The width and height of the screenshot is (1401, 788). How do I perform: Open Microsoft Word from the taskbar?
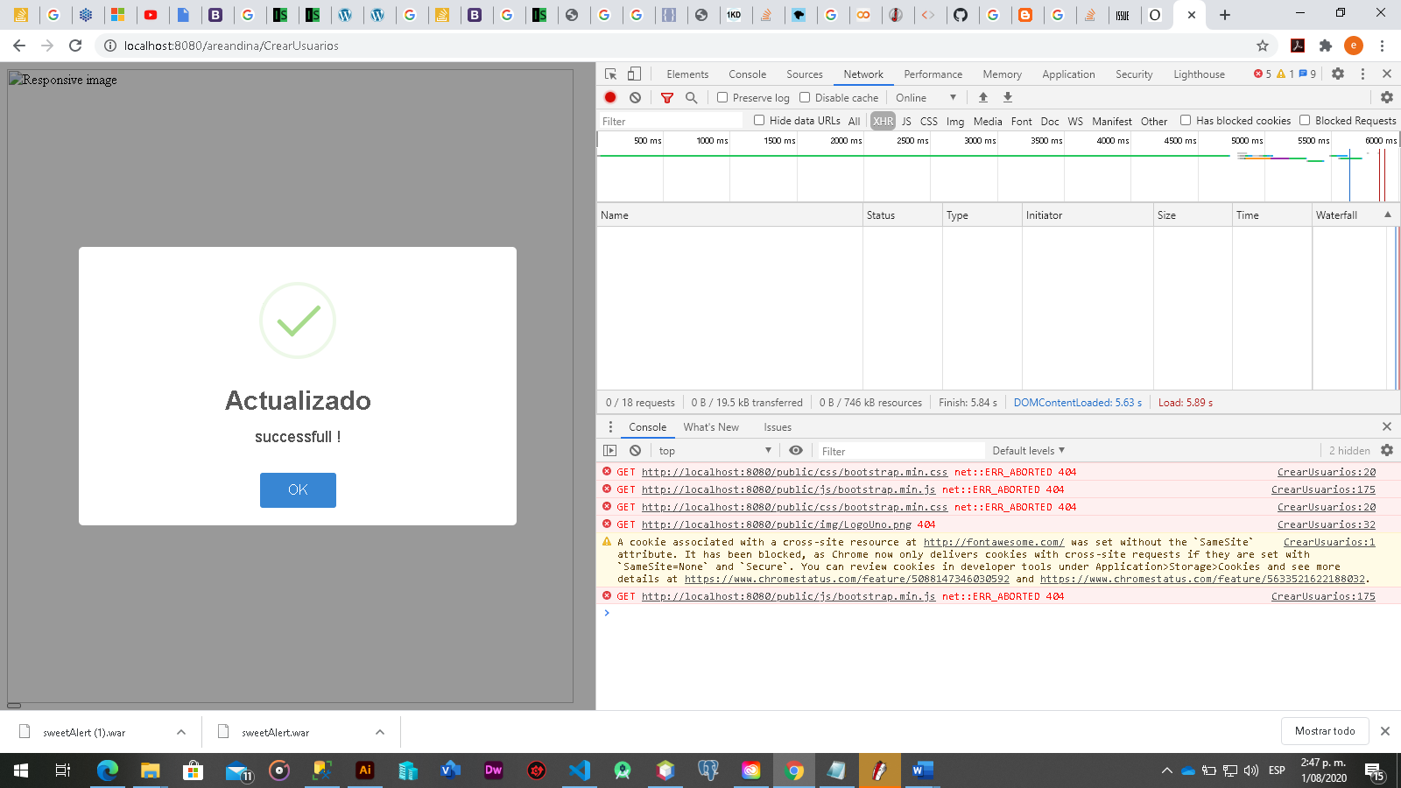[x=922, y=770]
